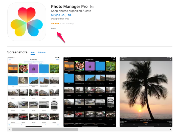
Task: Click the horizontal scrollbar thumb
Action: click(x=45, y=129)
